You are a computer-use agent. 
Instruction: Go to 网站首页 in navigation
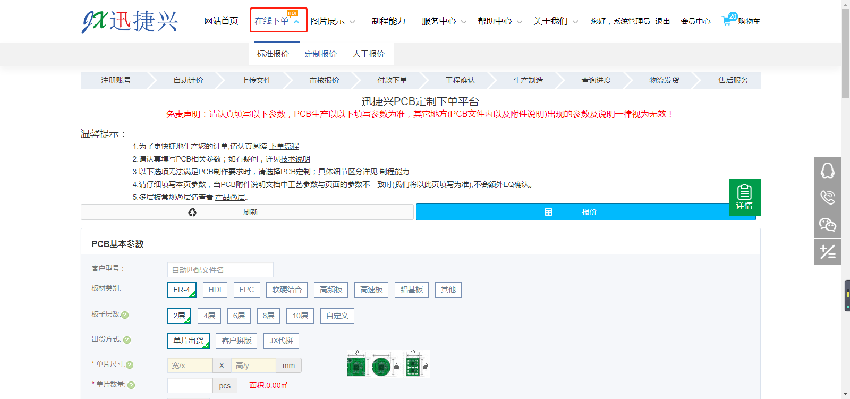221,21
